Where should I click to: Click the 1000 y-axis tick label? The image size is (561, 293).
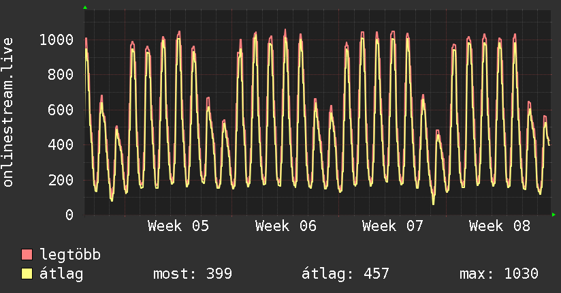coord(57,40)
